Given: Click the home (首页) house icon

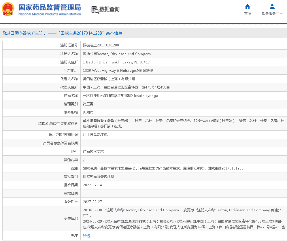Looking at the screenshot, I should point(248,7).
